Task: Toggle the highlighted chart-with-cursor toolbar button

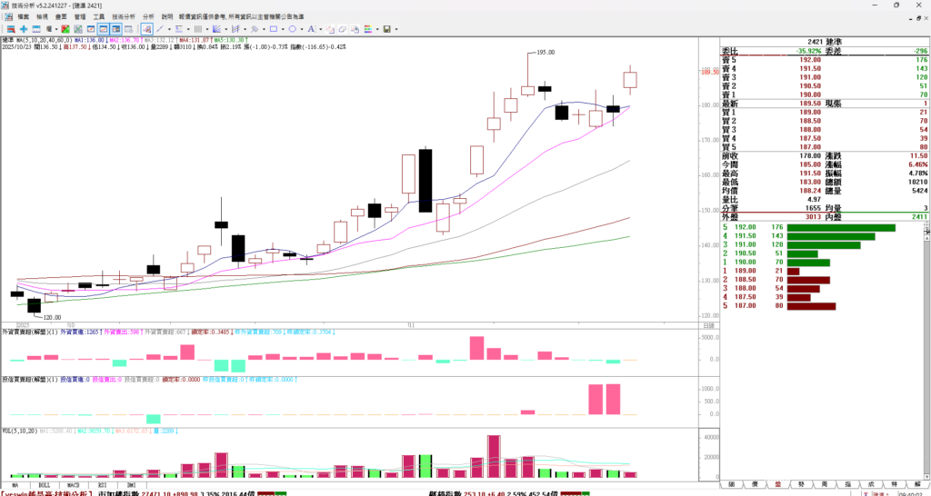Action: [145, 29]
